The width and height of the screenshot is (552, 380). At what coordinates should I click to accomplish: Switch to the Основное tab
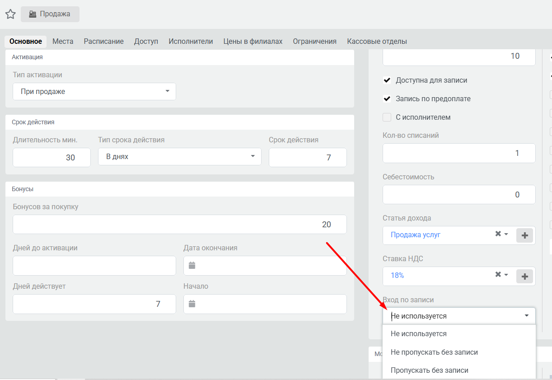click(x=26, y=41)
